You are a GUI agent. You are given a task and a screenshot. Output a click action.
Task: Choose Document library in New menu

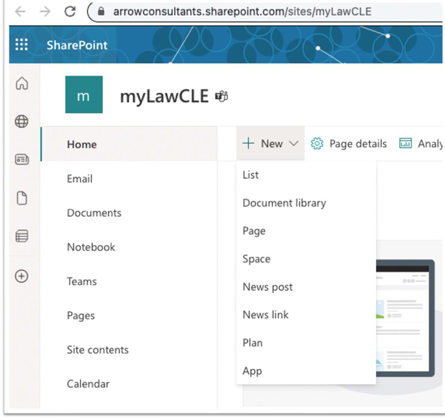pos(284,203)
